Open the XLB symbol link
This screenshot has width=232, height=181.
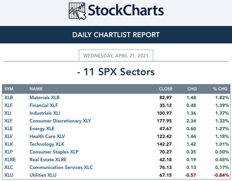pos(9,98)
